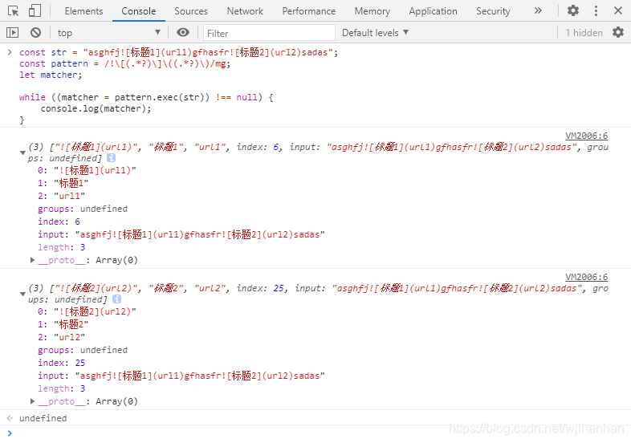Clear console with the ban icon

click(36, 32)
